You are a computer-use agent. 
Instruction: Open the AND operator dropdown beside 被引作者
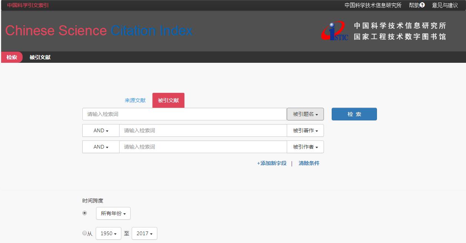coord(101,147)
